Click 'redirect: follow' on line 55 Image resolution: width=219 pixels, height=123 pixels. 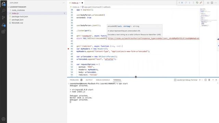88,75
